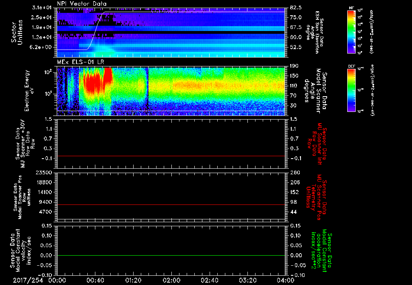Image resolution: width=412 pixels, height=285 pixels.
Task: Click the red 'MU Scanner Pos Telemetry' label
Action: (x=316, y=197)
